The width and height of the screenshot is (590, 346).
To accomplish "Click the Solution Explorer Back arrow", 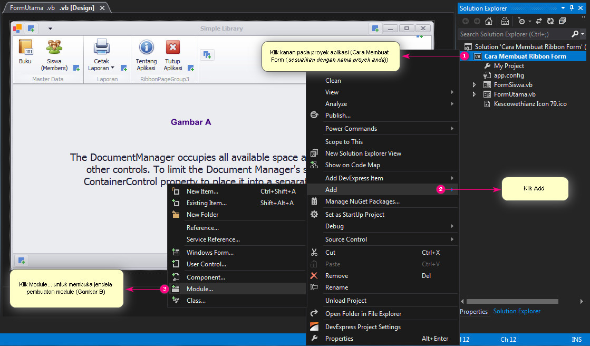I will [x=466, y=21].
